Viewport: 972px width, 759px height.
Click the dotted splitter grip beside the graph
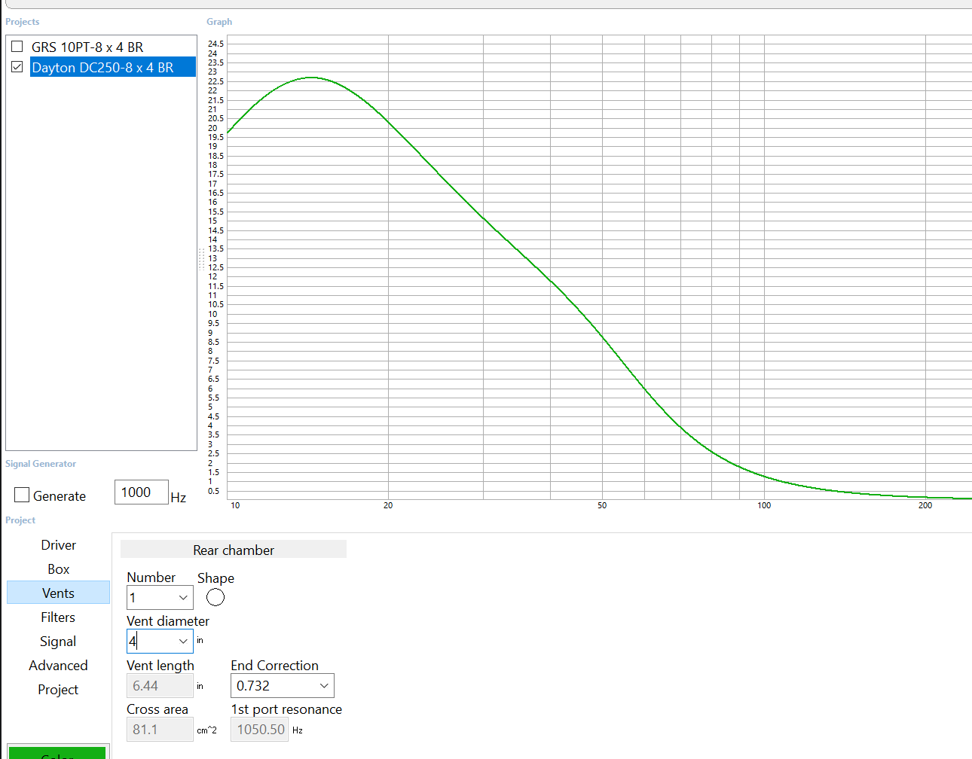click(x=201, y=259)
